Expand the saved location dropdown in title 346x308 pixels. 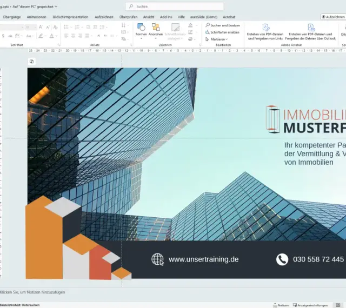pyautogui.click(x=56, y=6)
